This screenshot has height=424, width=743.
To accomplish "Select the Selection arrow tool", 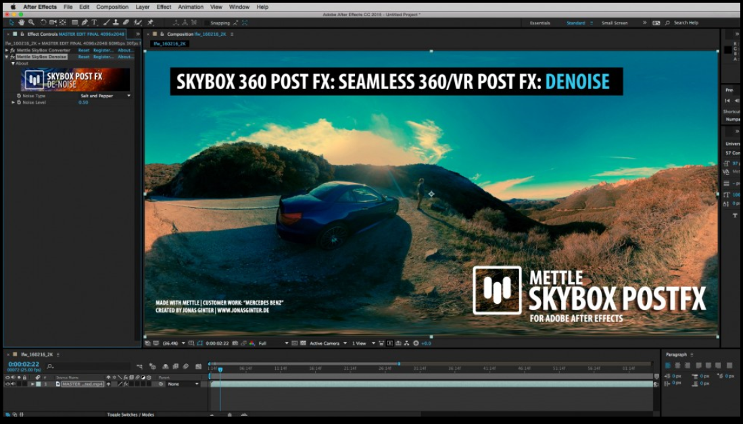I will pos(12,23).
